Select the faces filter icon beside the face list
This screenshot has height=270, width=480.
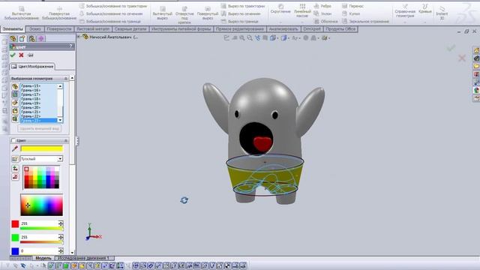click(15, 94)
